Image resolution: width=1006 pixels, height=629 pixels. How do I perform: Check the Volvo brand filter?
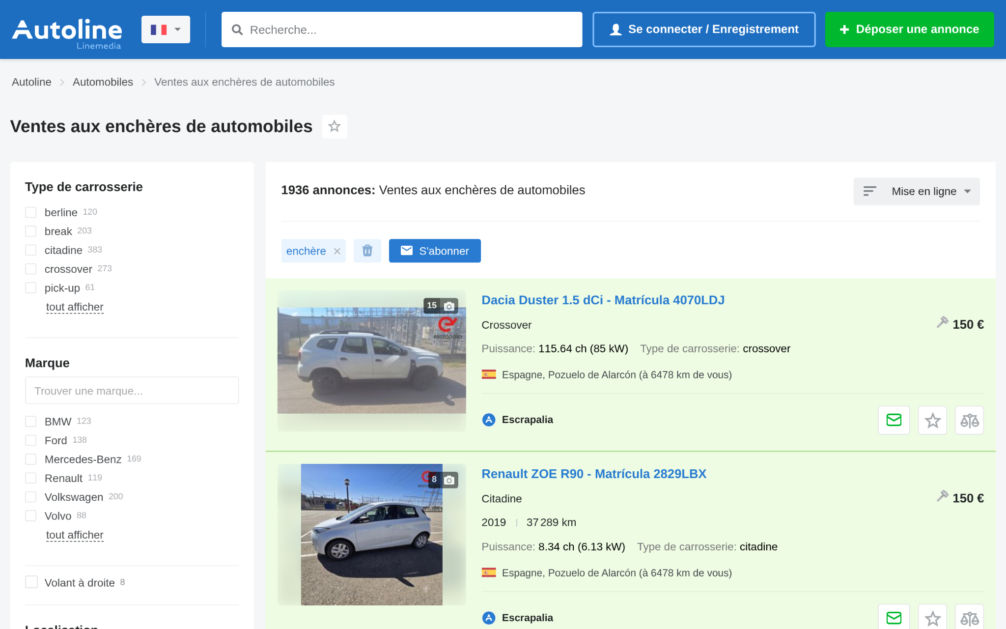31,516
